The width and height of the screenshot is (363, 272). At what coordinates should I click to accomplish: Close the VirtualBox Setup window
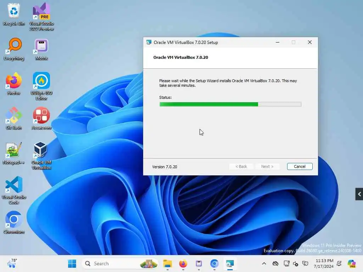309,42
